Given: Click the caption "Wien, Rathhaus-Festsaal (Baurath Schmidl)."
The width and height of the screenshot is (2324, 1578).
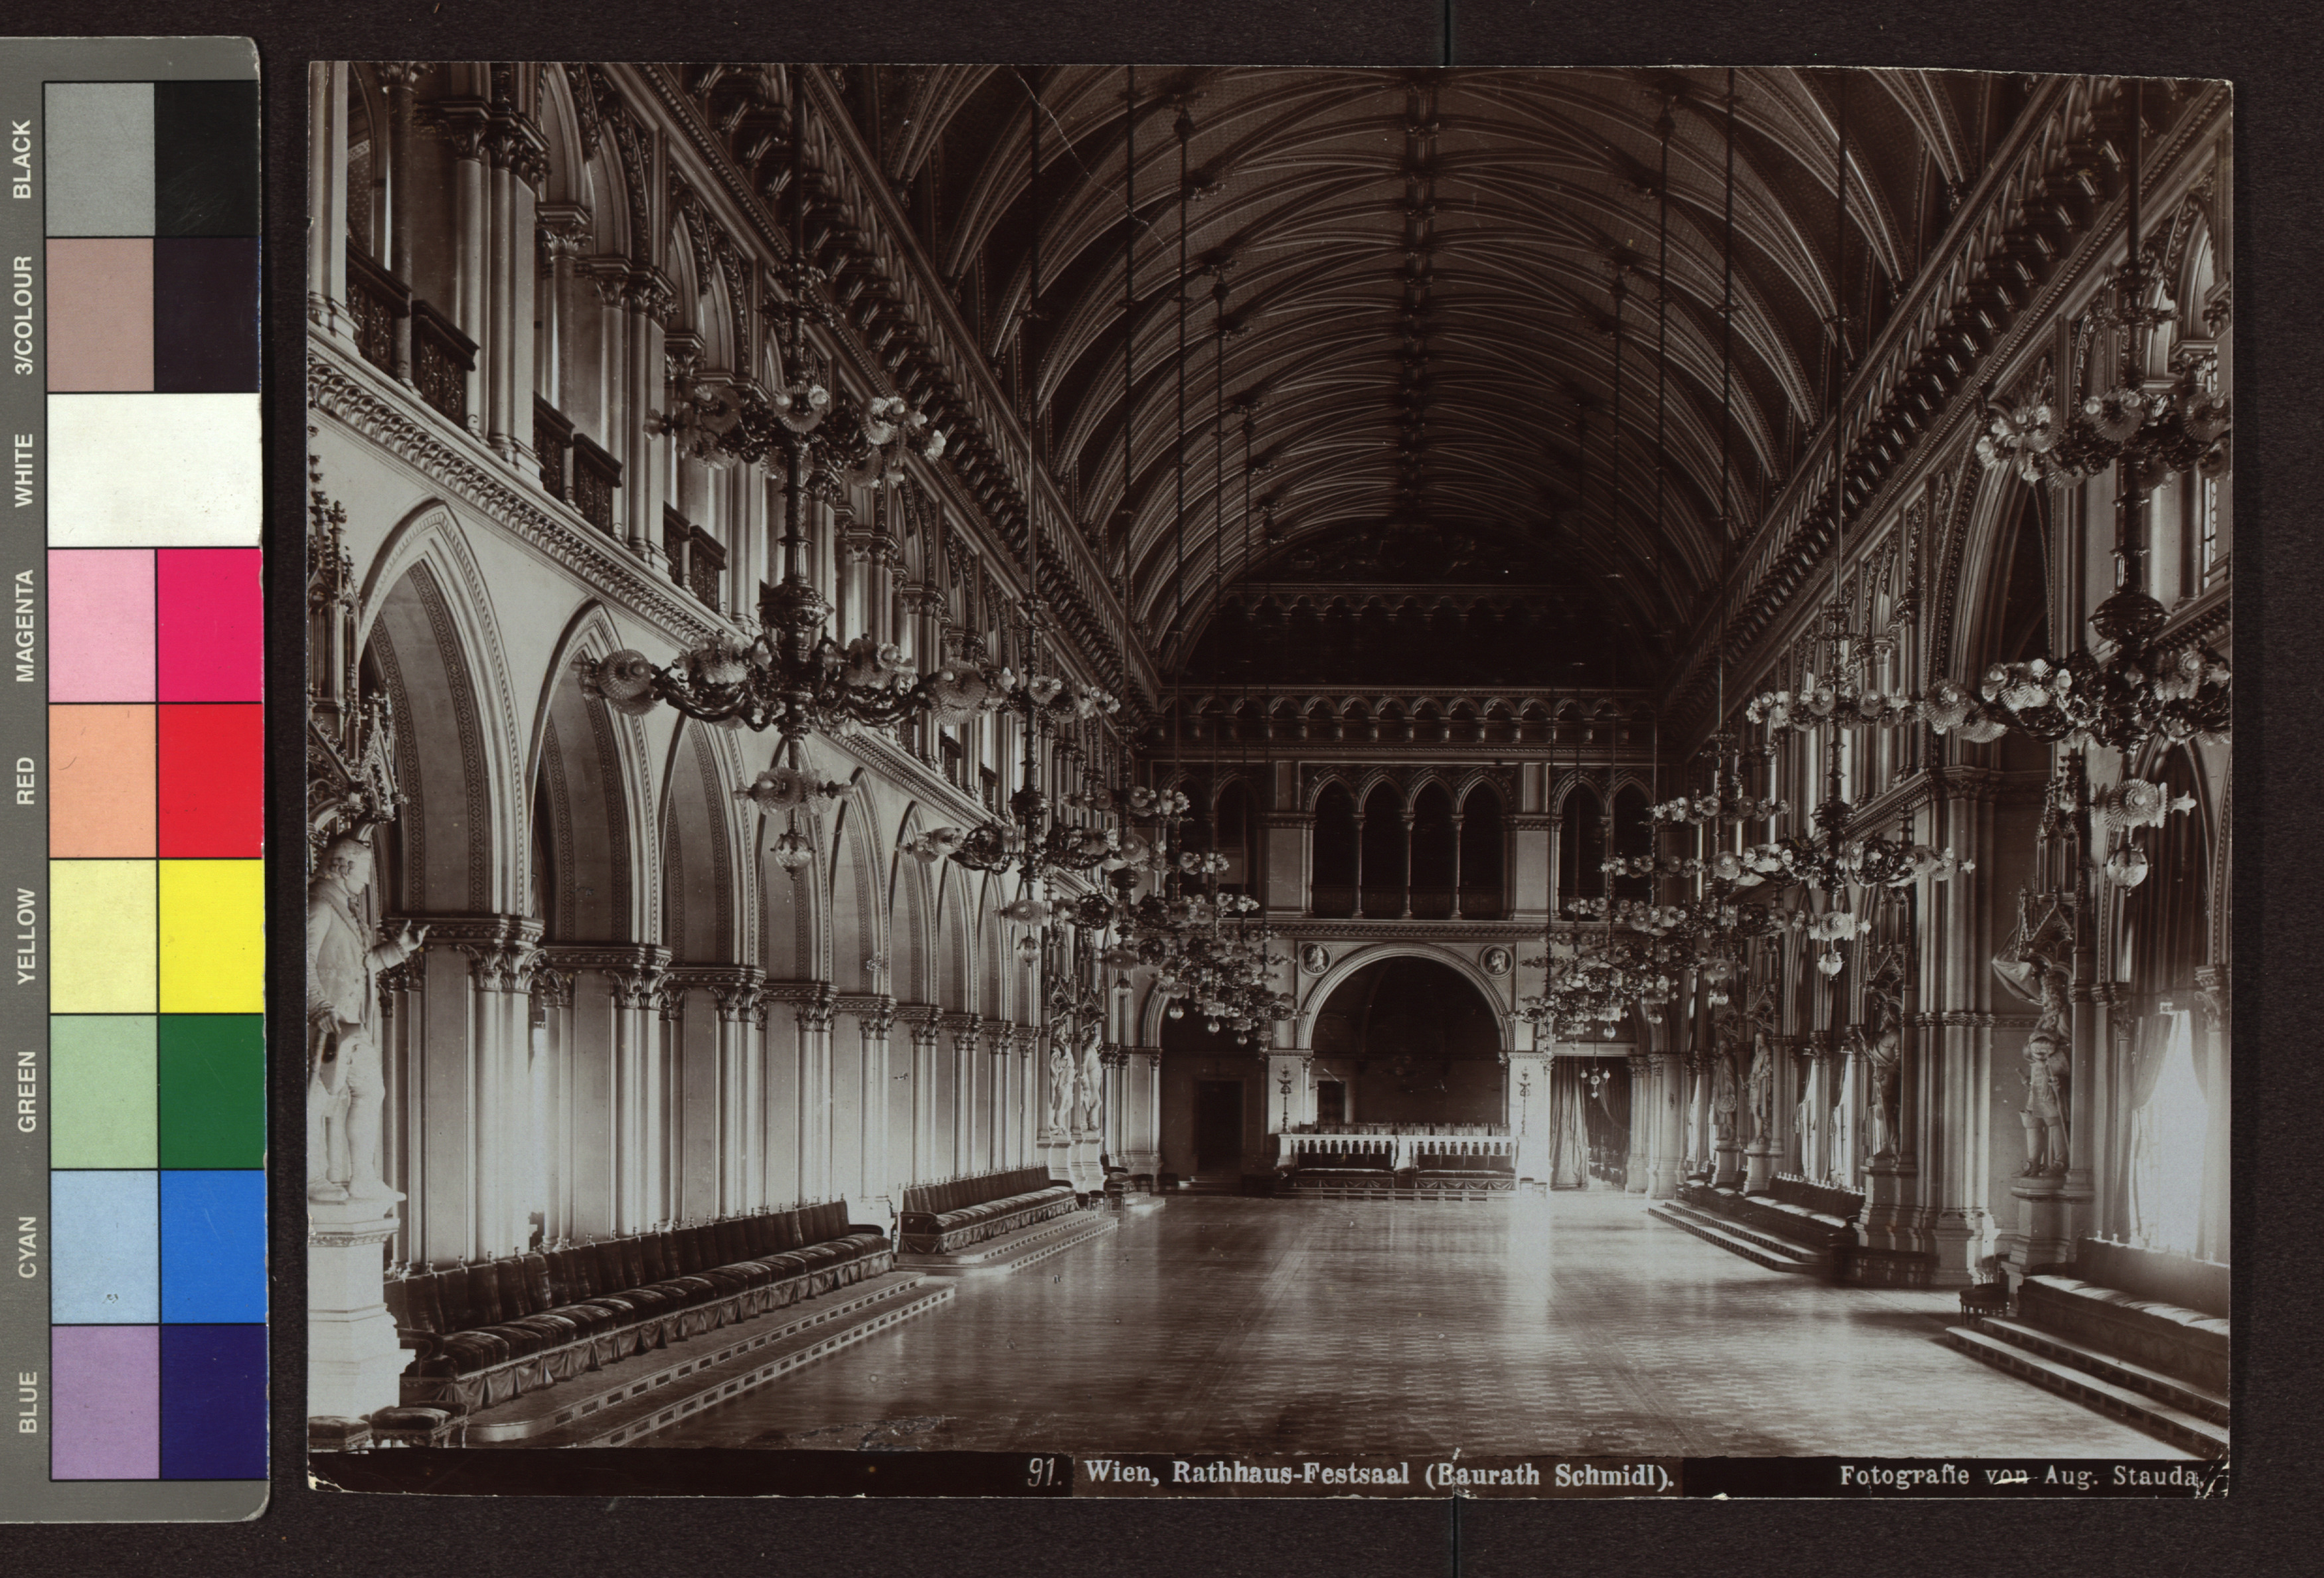Looking at the screenshot, I should tap(1379, 1475).
